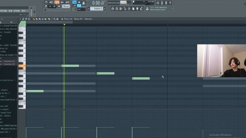Open the piano roll wrench tools menu
This screenshot has height=138, width=246.
point(23,19)
